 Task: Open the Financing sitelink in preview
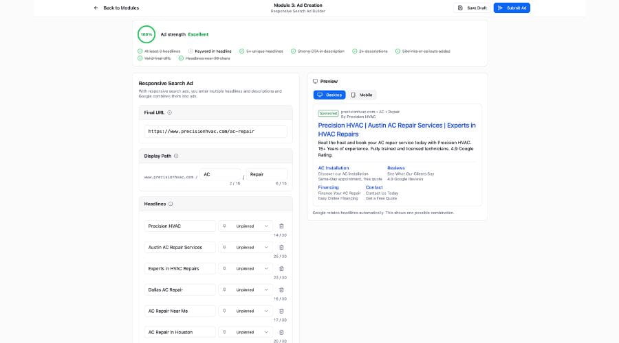[328, 187]
